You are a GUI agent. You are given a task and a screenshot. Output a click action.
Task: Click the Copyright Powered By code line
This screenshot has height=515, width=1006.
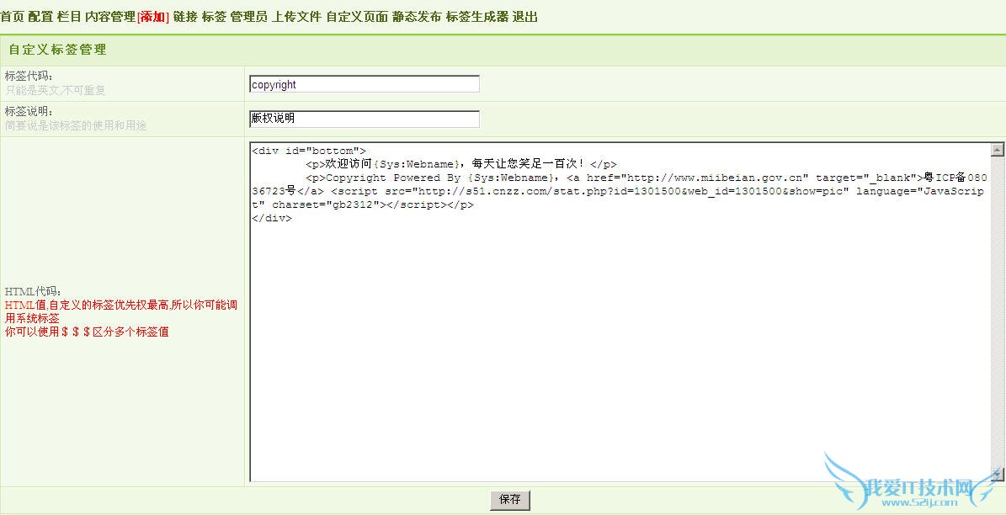pos(619,191)
